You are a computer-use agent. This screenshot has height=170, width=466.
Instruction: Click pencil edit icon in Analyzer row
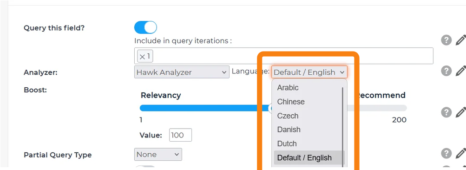[460, 71]
